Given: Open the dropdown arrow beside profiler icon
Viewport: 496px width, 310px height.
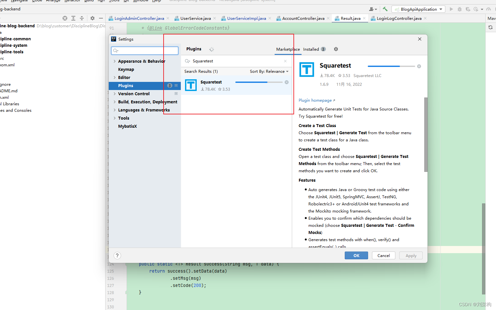Looking at the screenshot, I should pos(482,9).
